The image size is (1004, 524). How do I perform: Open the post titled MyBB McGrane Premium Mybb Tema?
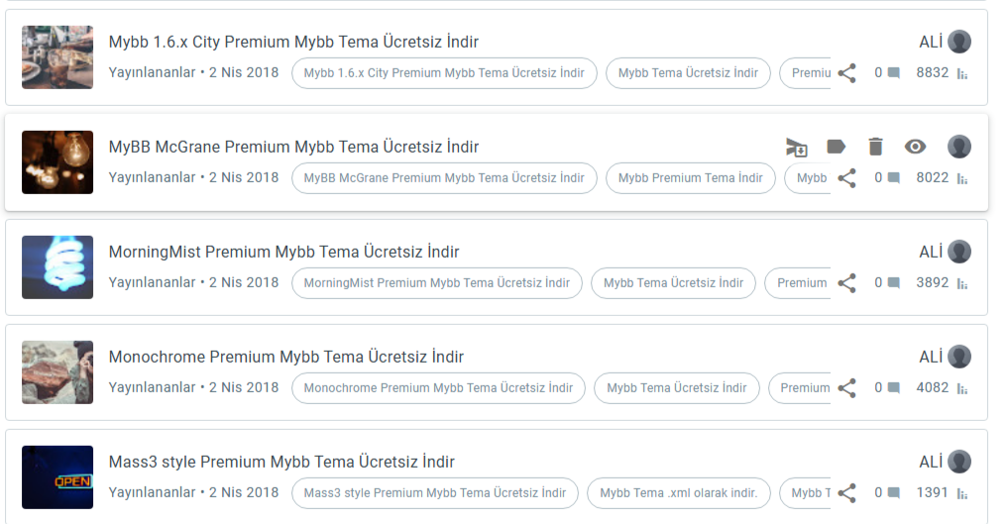[293, 147]
